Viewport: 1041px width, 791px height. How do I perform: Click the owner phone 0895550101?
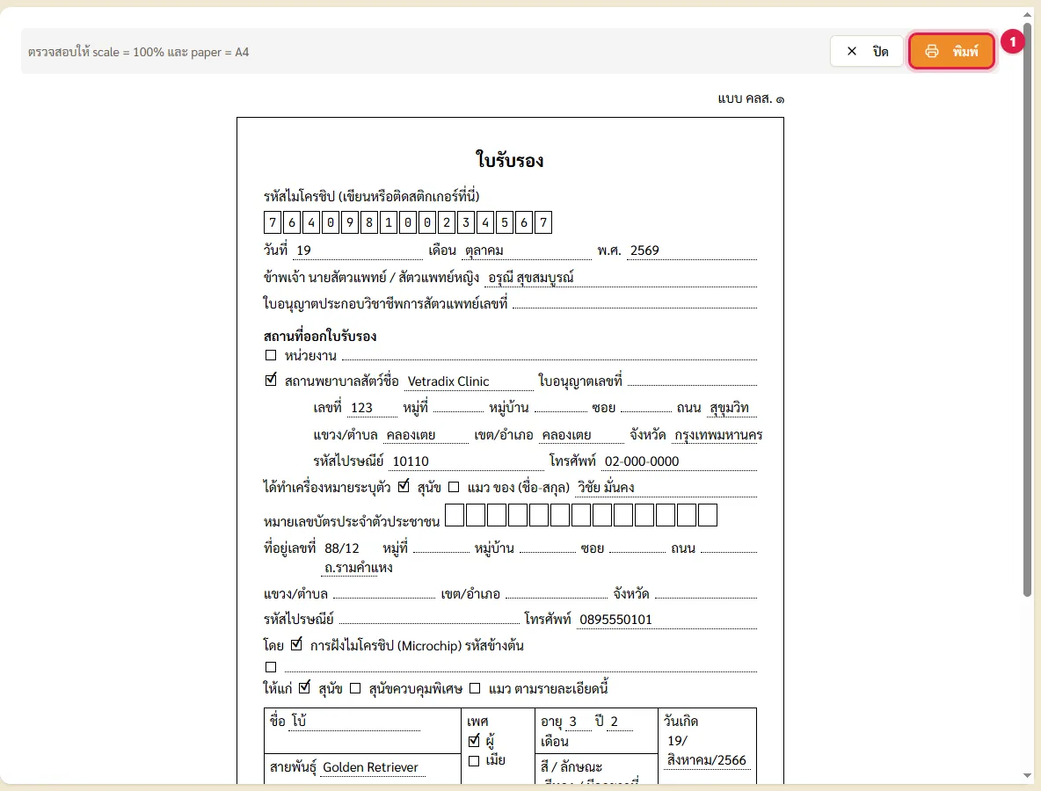(x=616, y=619)
